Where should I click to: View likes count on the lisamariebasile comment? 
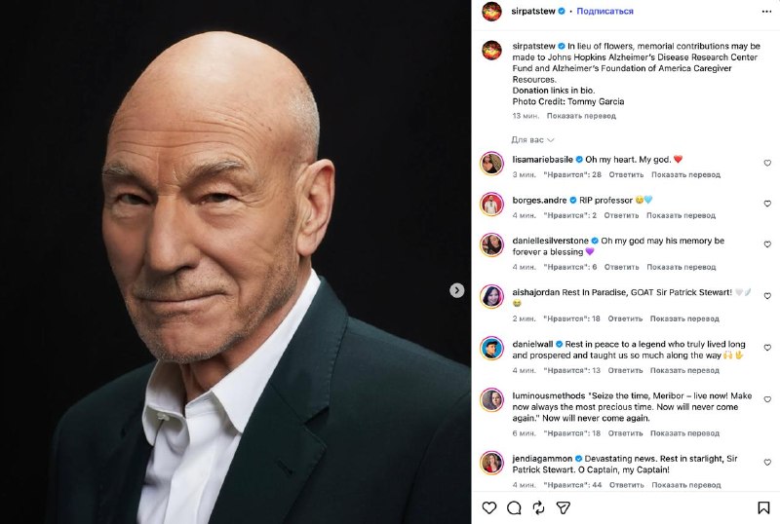coord(572,175)
